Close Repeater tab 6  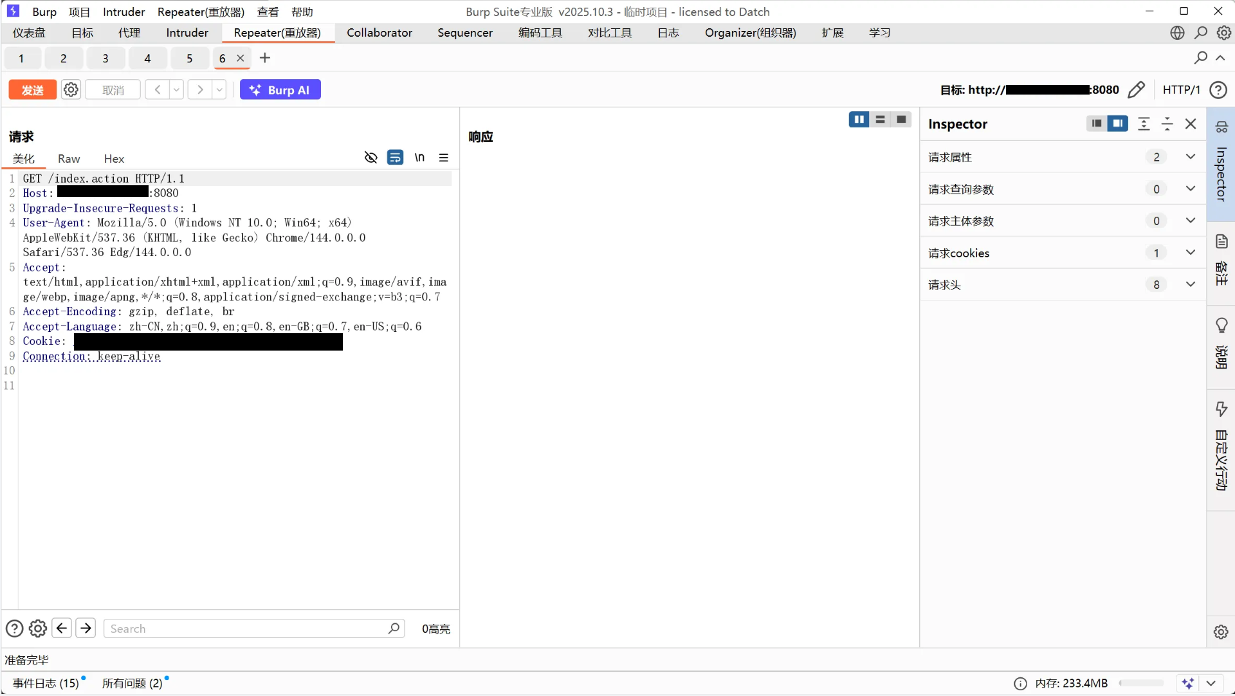(x=241, y=58)
